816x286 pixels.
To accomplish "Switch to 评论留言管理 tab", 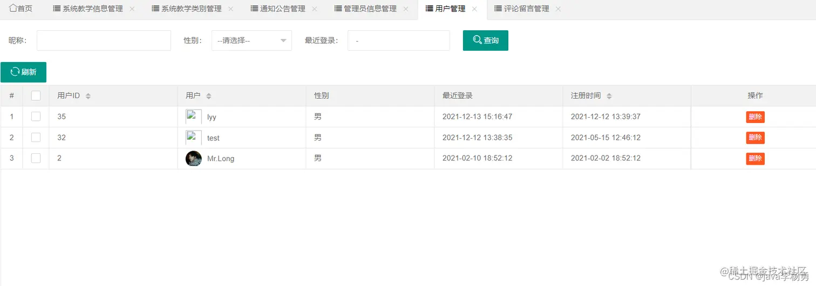I will 522,9.
